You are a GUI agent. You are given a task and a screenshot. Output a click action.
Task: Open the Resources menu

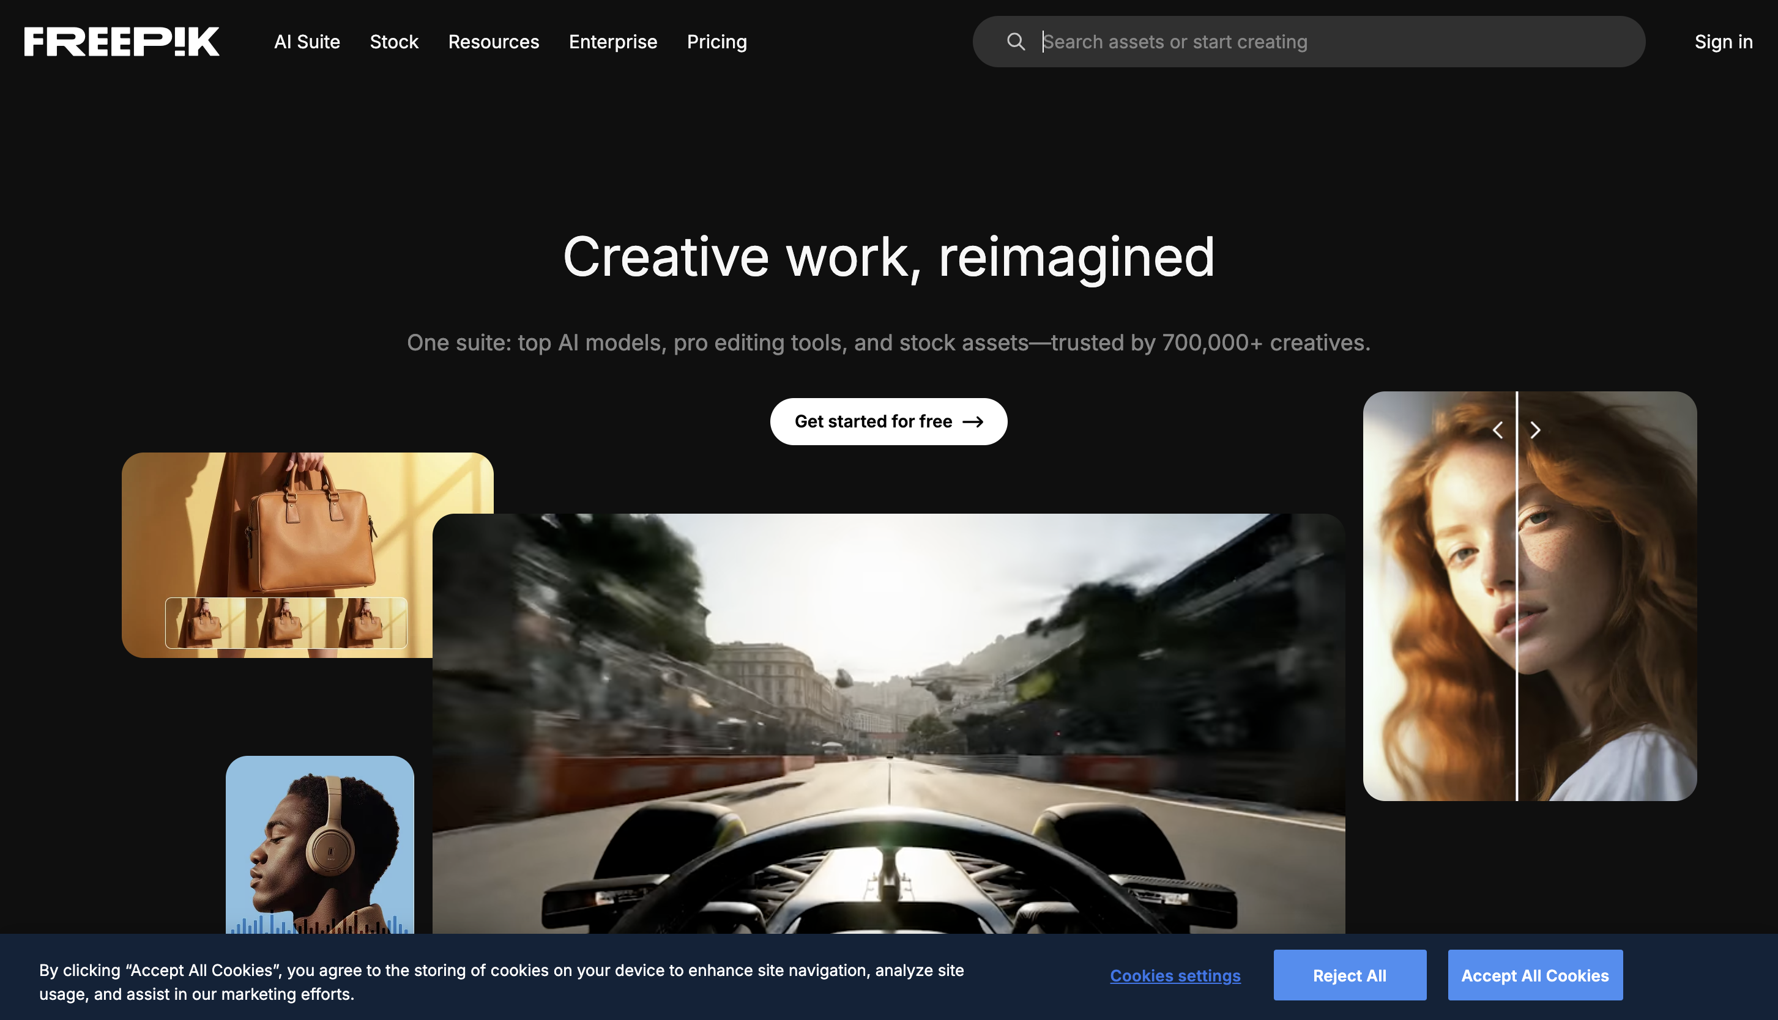click(493, 42)
